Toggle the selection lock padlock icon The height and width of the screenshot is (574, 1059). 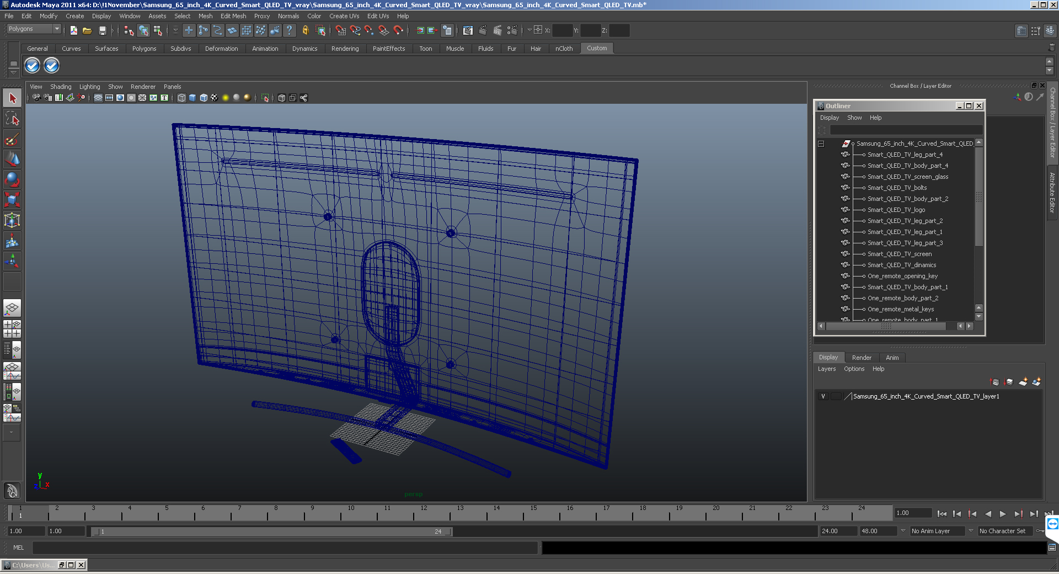[x=305, y=30]
